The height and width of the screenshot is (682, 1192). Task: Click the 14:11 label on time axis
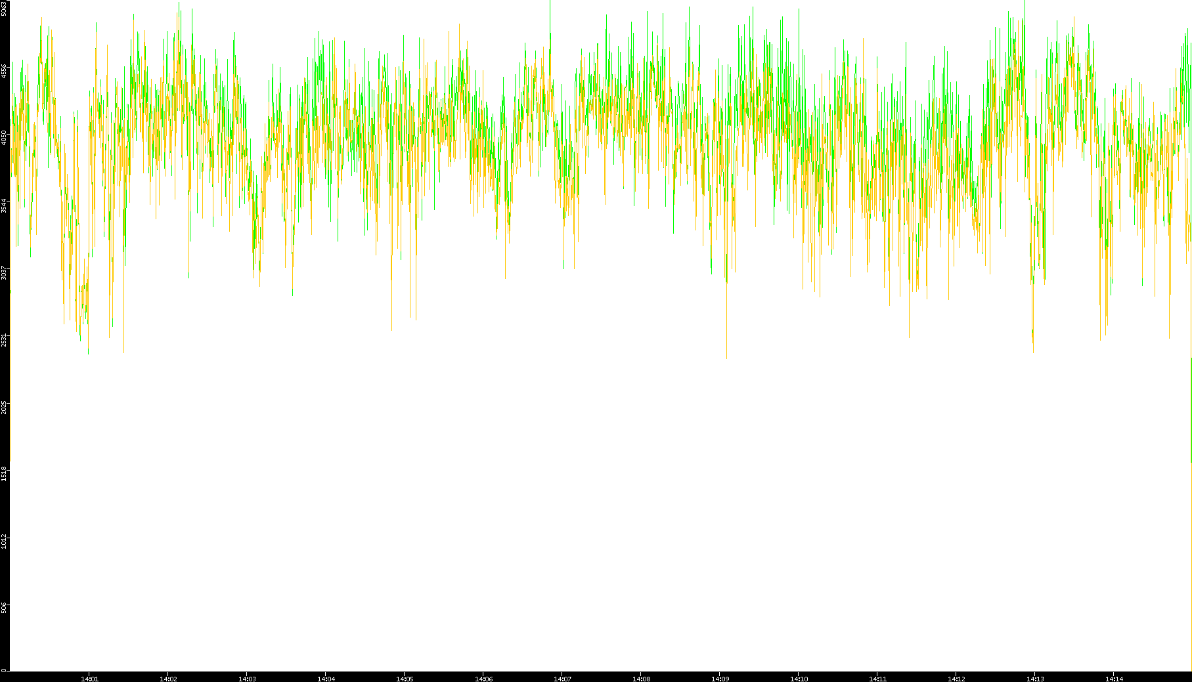point(877,679)
